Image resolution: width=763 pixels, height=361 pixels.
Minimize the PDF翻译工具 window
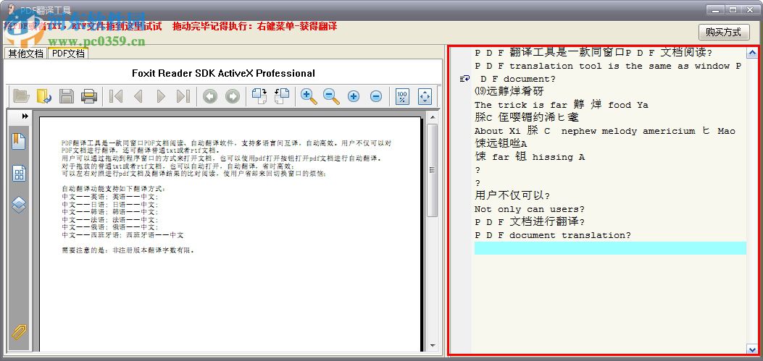[717, 9]
